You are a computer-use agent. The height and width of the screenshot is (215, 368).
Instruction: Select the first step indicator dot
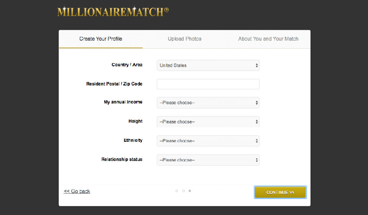[x=177, y=191]
